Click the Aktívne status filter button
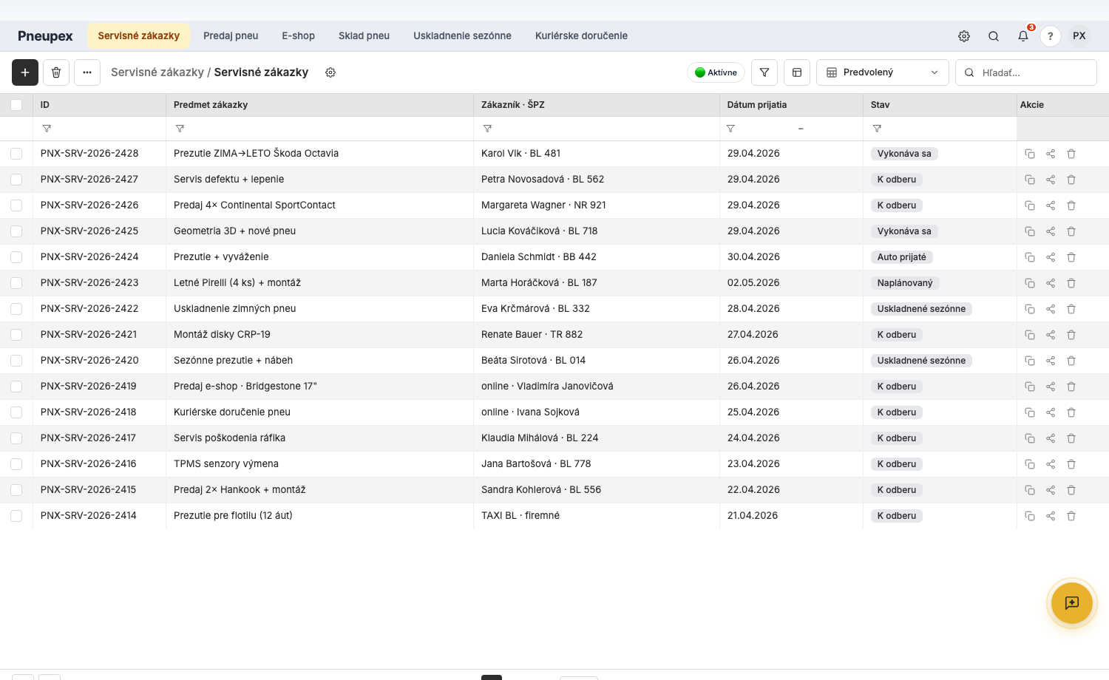Image resolution: width=1109 pixels, height=680 pixels. coord(716,72)
